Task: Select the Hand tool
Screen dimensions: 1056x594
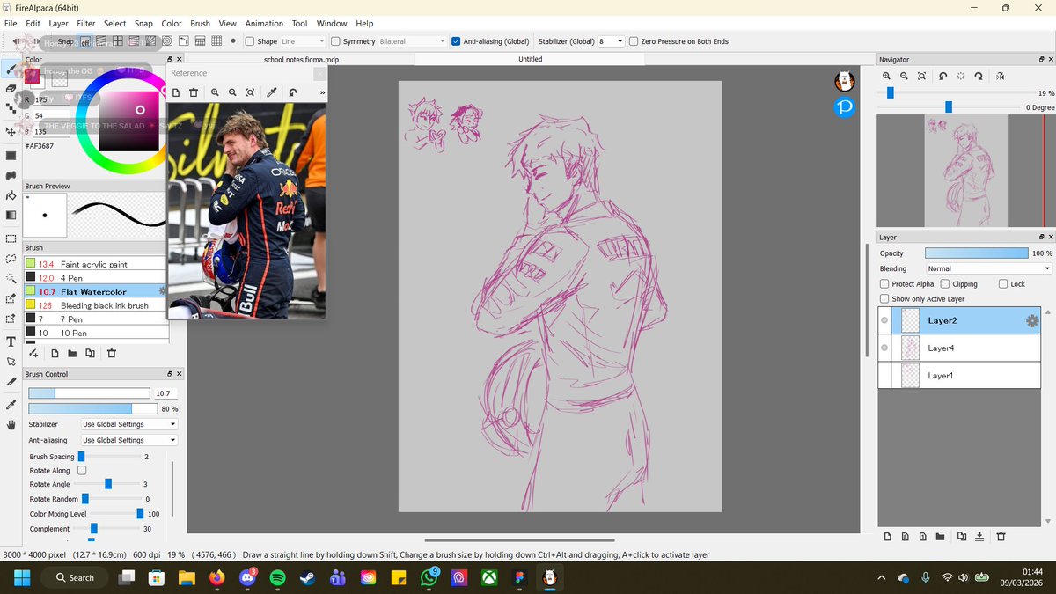Action: tap(11, 424)
